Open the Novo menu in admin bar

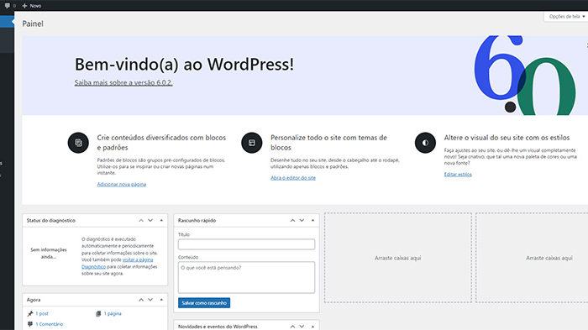tap(32, 6)
